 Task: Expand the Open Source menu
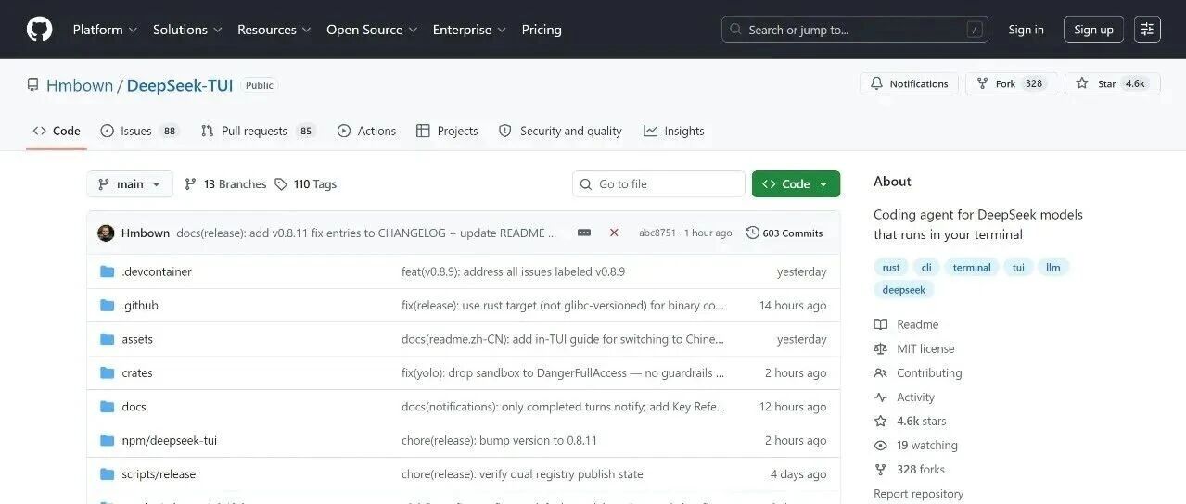[x=372, y=30]
